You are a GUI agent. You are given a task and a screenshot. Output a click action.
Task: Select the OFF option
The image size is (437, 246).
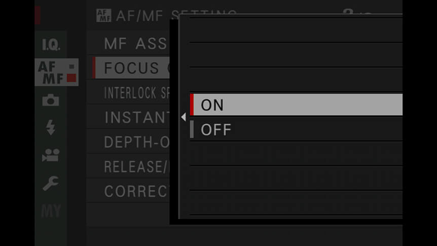coord(296,129)
